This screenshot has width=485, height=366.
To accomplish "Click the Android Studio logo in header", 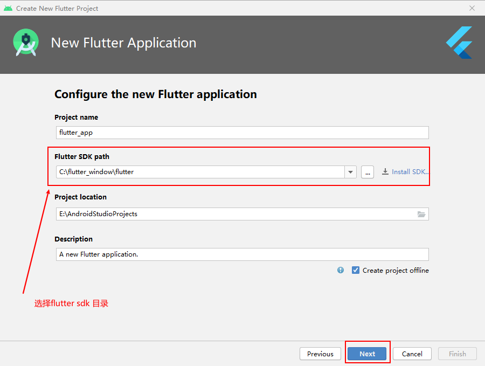I will click(x=26, y=43).
